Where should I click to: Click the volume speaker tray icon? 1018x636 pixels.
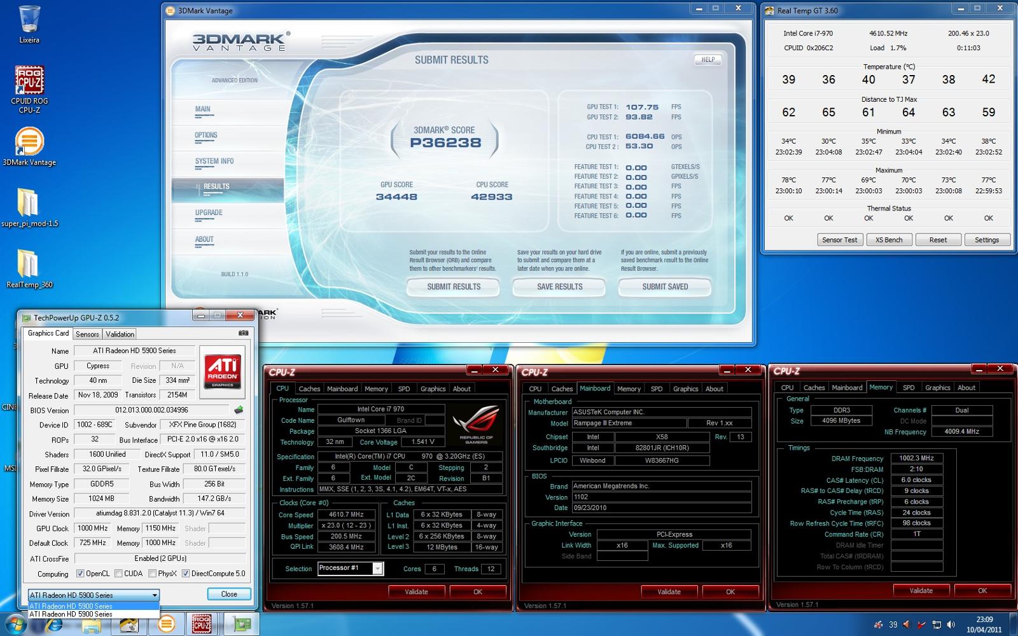(x=951, y=625)
